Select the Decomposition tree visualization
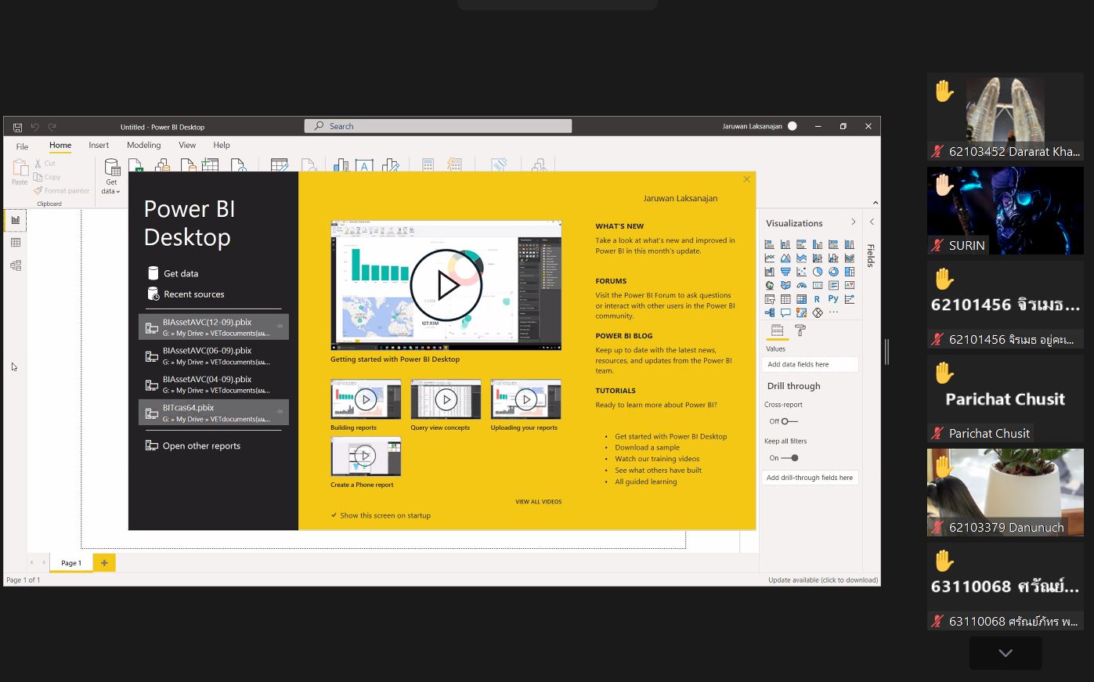Image resolution: width=1094 pixels, height=682 pixels. [770, 312]
